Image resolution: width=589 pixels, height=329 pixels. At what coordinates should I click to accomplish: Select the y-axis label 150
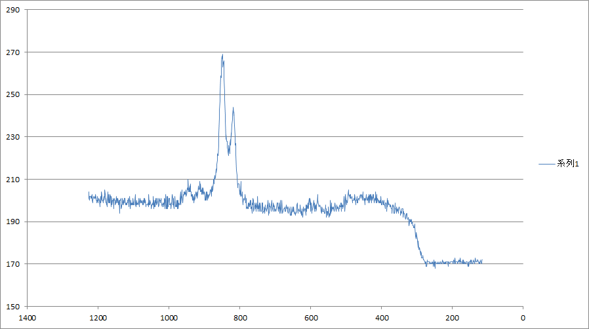13,307
